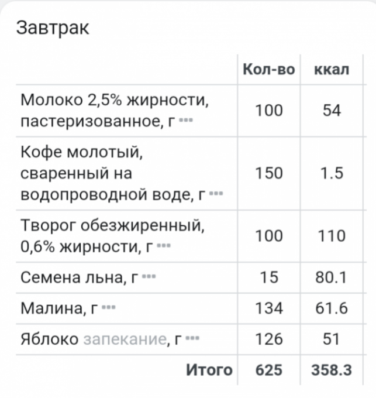376x398 pixels.
Task: Click the ellipsis next to Творог обезжиренный
Action: click(x=164, y=246)
